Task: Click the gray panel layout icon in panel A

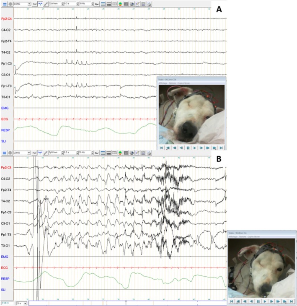Action: [x=126, y=4]
